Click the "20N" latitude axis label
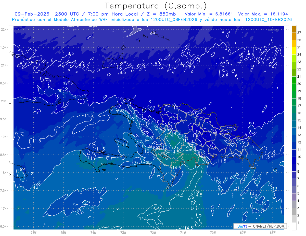The image size is (306, 236). (4, 101)
